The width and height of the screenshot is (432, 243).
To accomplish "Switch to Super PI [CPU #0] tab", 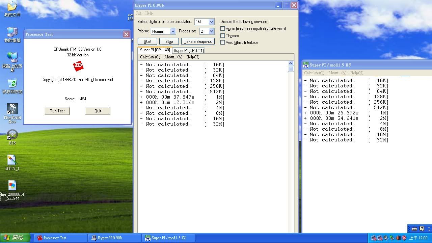I will [155, 50].
